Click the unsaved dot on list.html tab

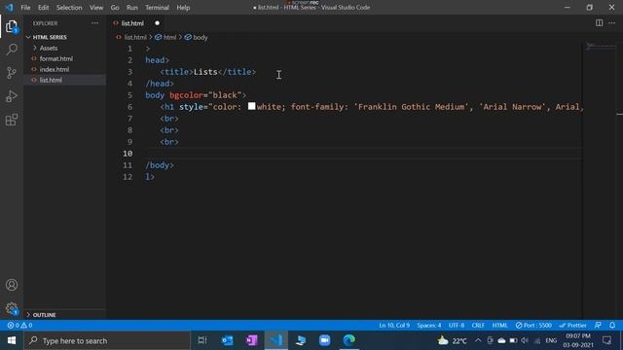pyautogui.click(x=158, y=23)
